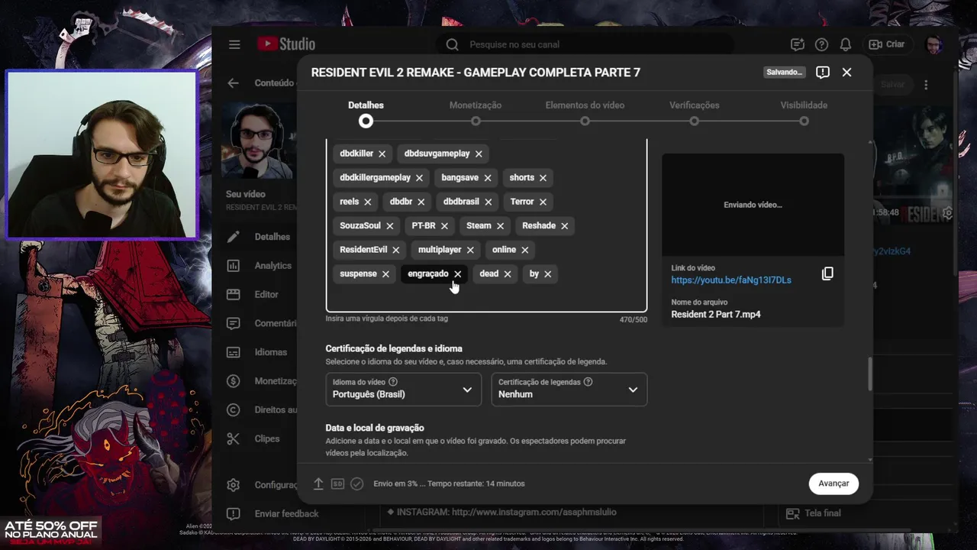The width and height of the screenshot is (977, 550).
Task: Click the Salvando status badge
Action: 785,72
